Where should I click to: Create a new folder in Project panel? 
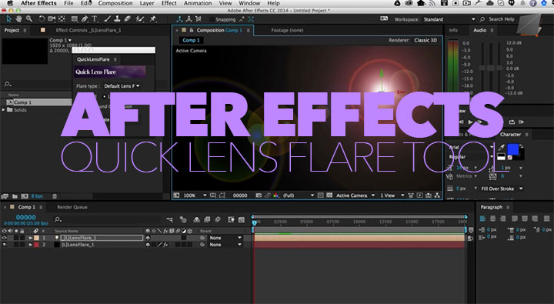point(15,196)
